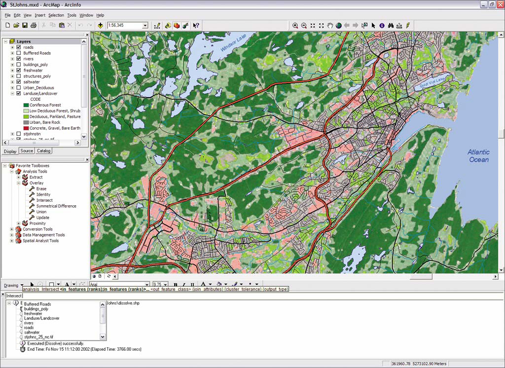The height and width of the screenshot is (368, 505).
Task: Uncheck the roads layer checkbox
Action: (x=19, y=47)
